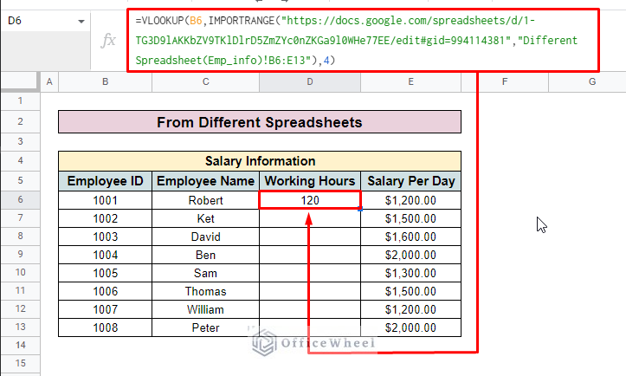The image size is (626, 376).
Task: Select cell containing 1007
Action: coord(106,309)
